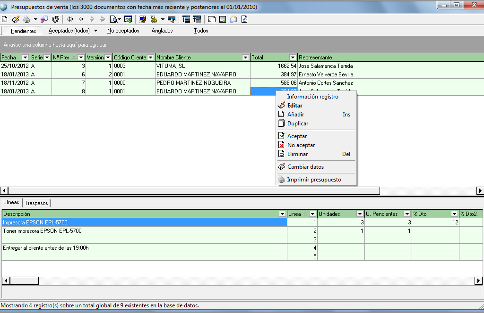Go to first record arrow icon
Viewport: 484px width, 313px height.
pyautogui.click(x=70, y=19)
